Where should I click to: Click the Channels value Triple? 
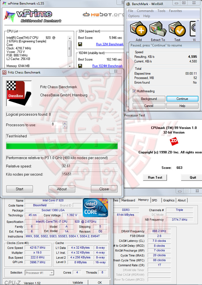(x=180, y=210)
